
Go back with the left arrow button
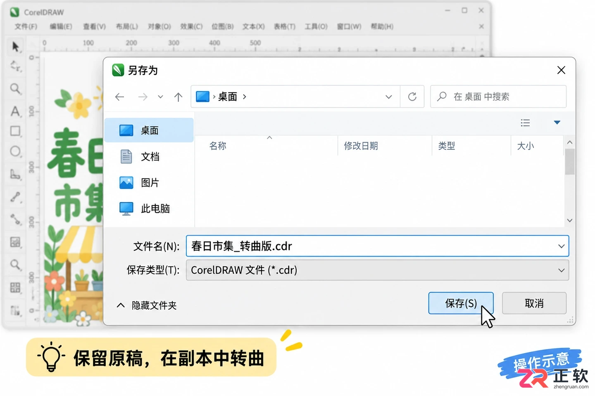pyautogui.click(x=120, y=97)
